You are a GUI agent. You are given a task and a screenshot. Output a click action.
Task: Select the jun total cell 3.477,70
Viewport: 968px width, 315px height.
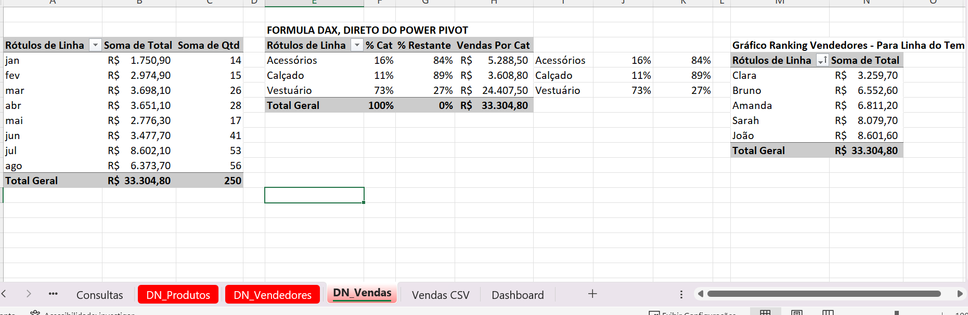[x=139, y=135]
